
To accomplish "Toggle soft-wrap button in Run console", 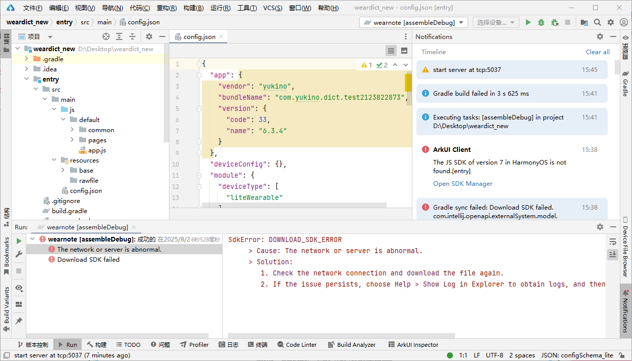I will click(x=613, y=242).
